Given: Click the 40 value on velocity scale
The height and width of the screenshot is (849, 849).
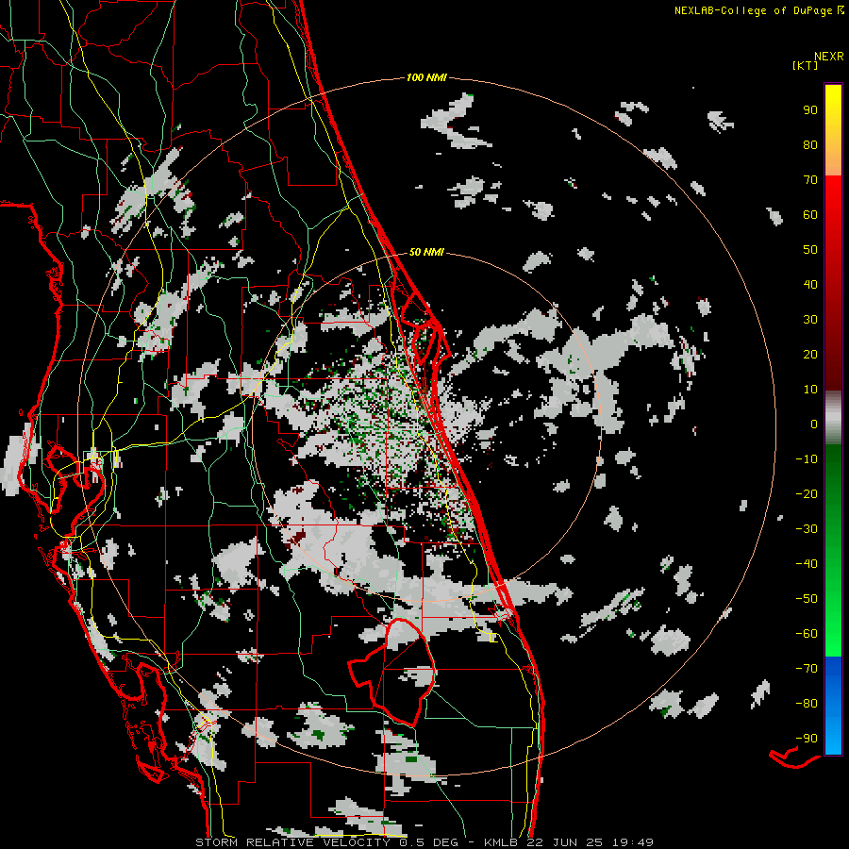Looking at the screenshot, I should click(x=810, y=284).
